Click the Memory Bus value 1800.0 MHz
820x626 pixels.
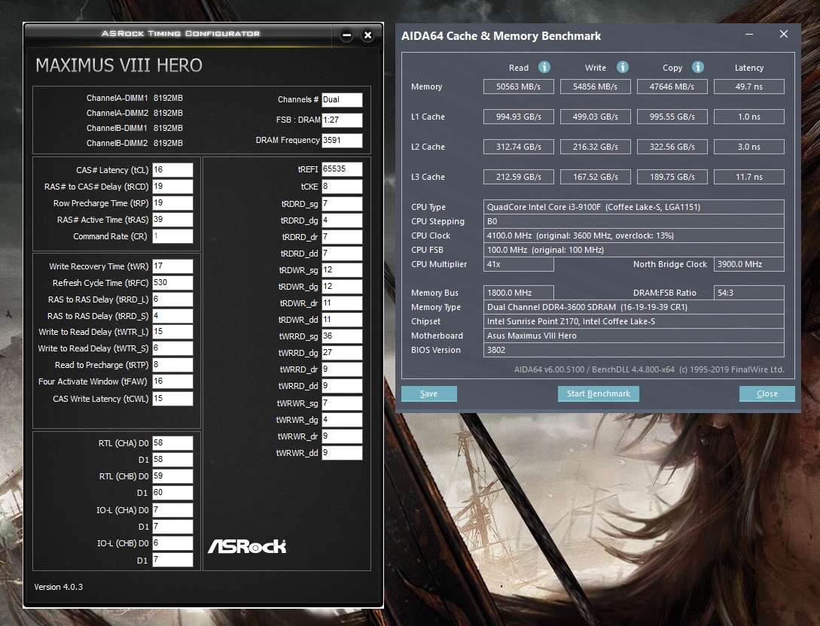pyautogui.click(x=518, y=293)
